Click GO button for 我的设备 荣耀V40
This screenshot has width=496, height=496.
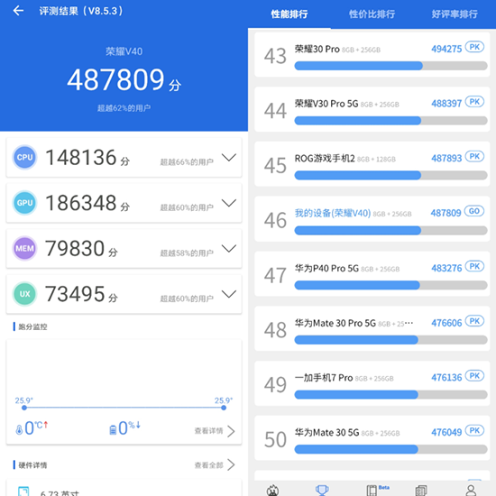tap(474, 211)
